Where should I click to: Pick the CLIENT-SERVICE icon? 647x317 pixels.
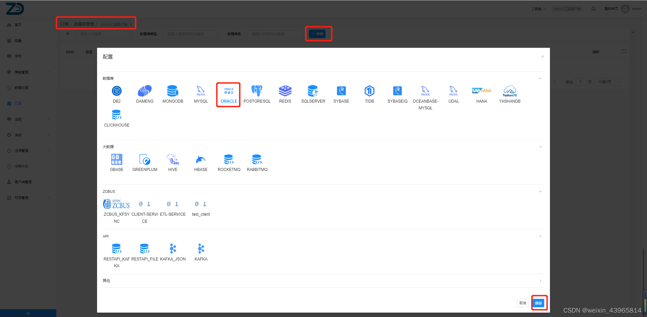[145, 204]
